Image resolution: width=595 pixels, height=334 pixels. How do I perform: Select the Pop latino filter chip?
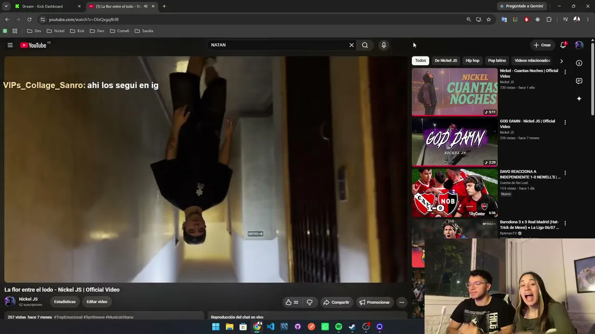pyautogui.click(x=497, y=60)
